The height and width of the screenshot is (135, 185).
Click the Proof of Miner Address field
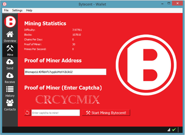tap(65, 72)
